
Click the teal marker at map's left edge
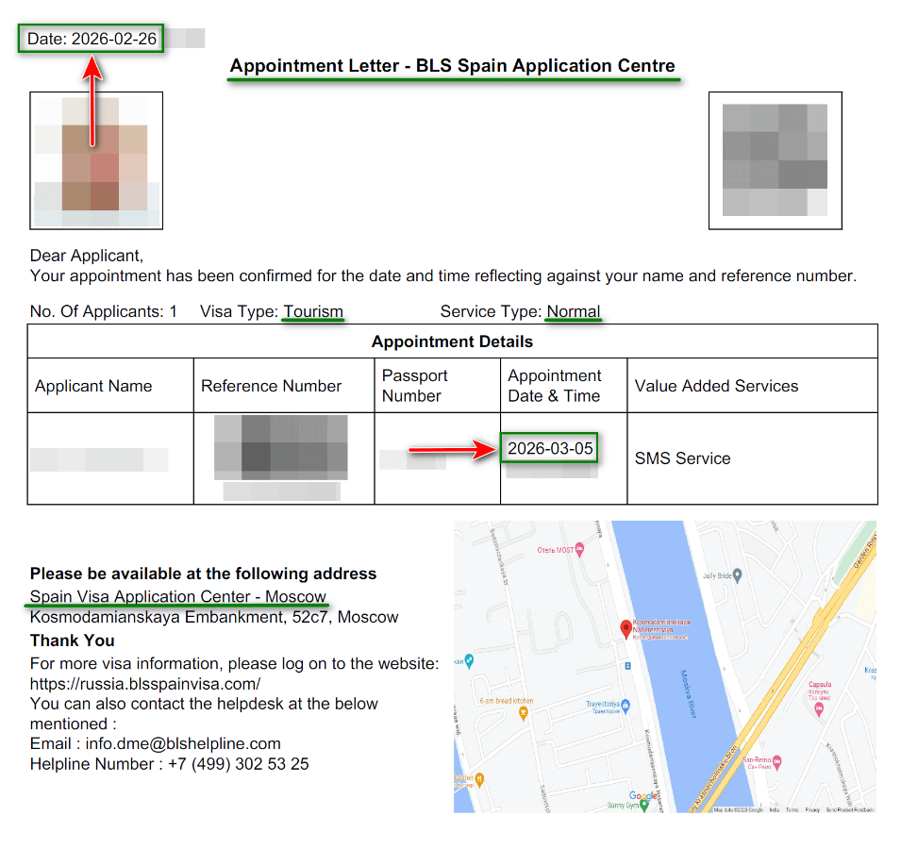469,661
